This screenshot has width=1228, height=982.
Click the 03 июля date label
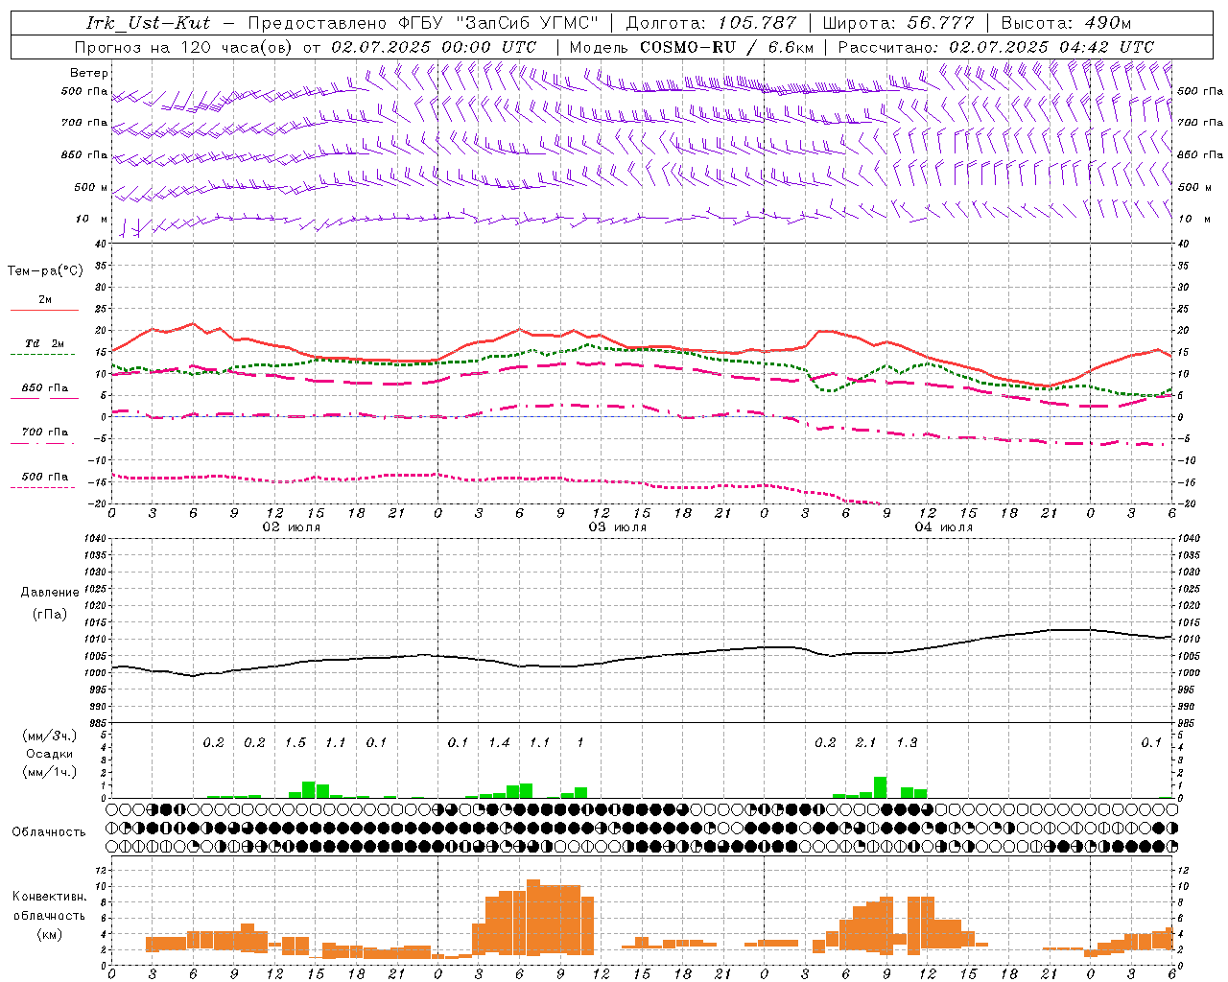pyautogui.click(x=618, y=527)
